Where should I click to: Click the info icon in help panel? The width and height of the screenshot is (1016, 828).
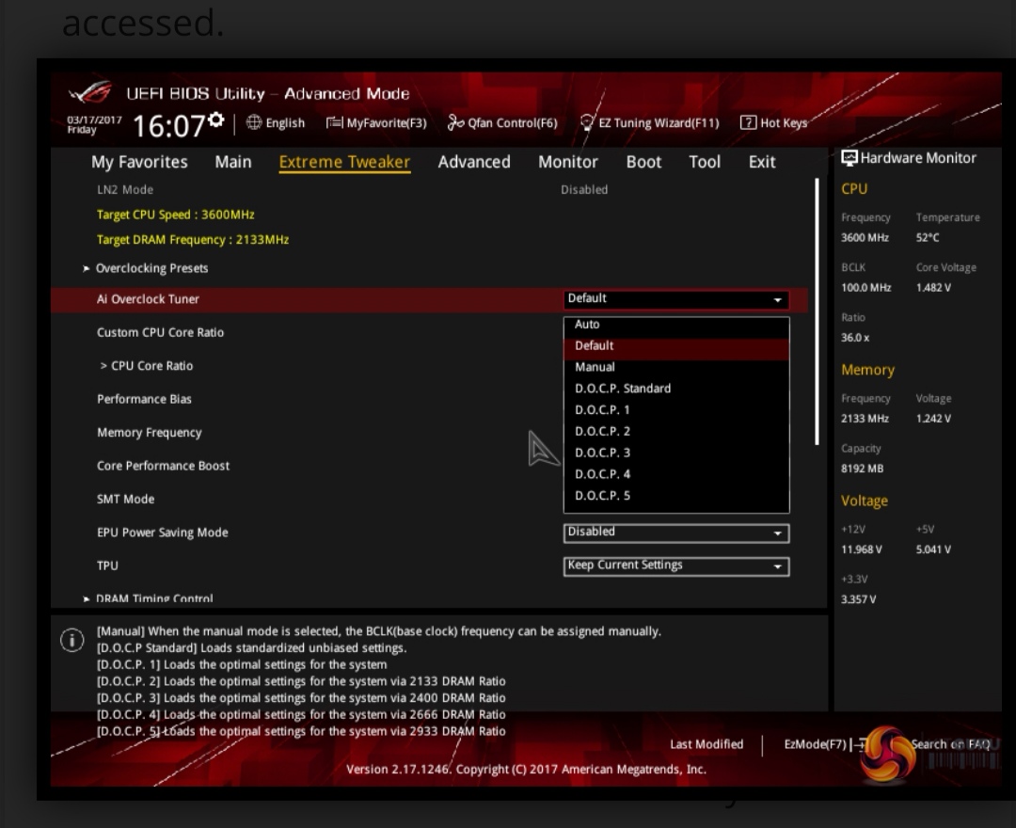coord(71,640)
